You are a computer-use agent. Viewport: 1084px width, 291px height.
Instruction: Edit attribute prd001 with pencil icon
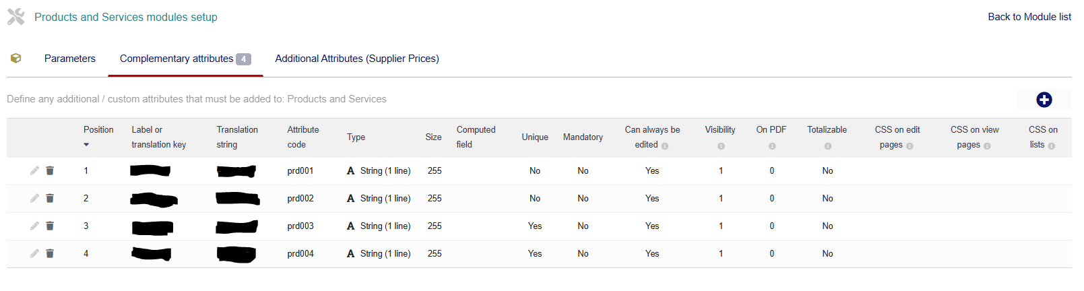tap(34, 171)
